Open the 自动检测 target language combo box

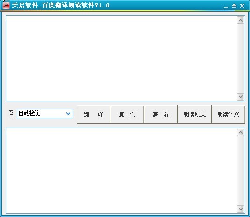point(45,114)
